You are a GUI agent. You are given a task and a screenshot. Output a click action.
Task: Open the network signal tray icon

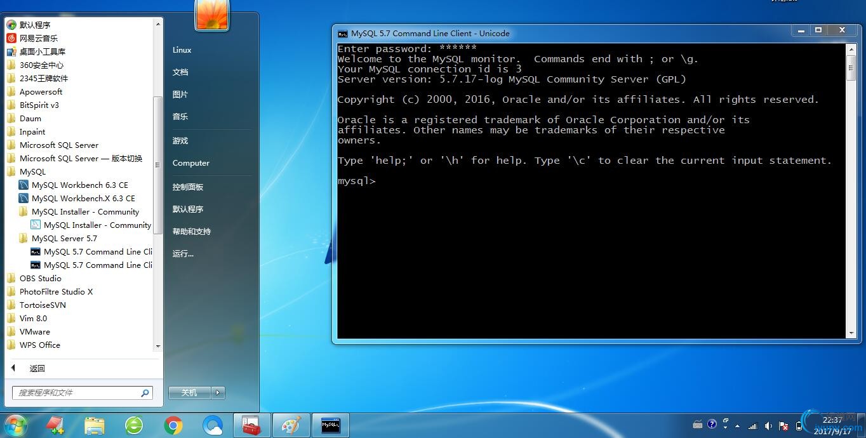[753, 426]
